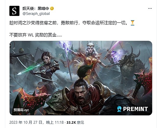
Task: Open the three-dot more options menu
Action: 150,8
